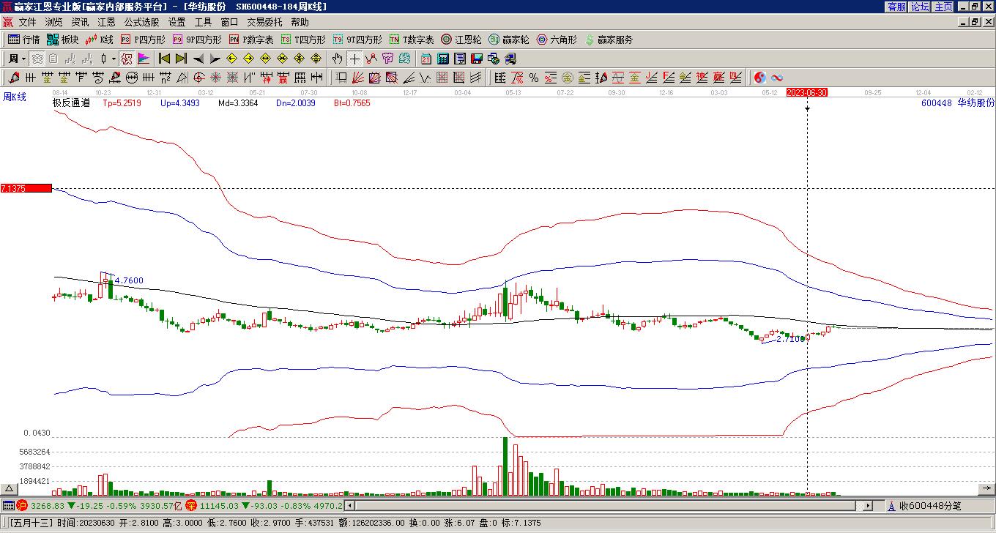
Task: Open the 周 period dropdown
Action: pos(17,59)
